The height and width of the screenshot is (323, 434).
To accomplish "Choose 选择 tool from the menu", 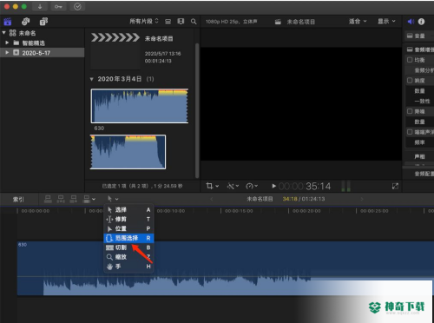I will coord(128,209).
